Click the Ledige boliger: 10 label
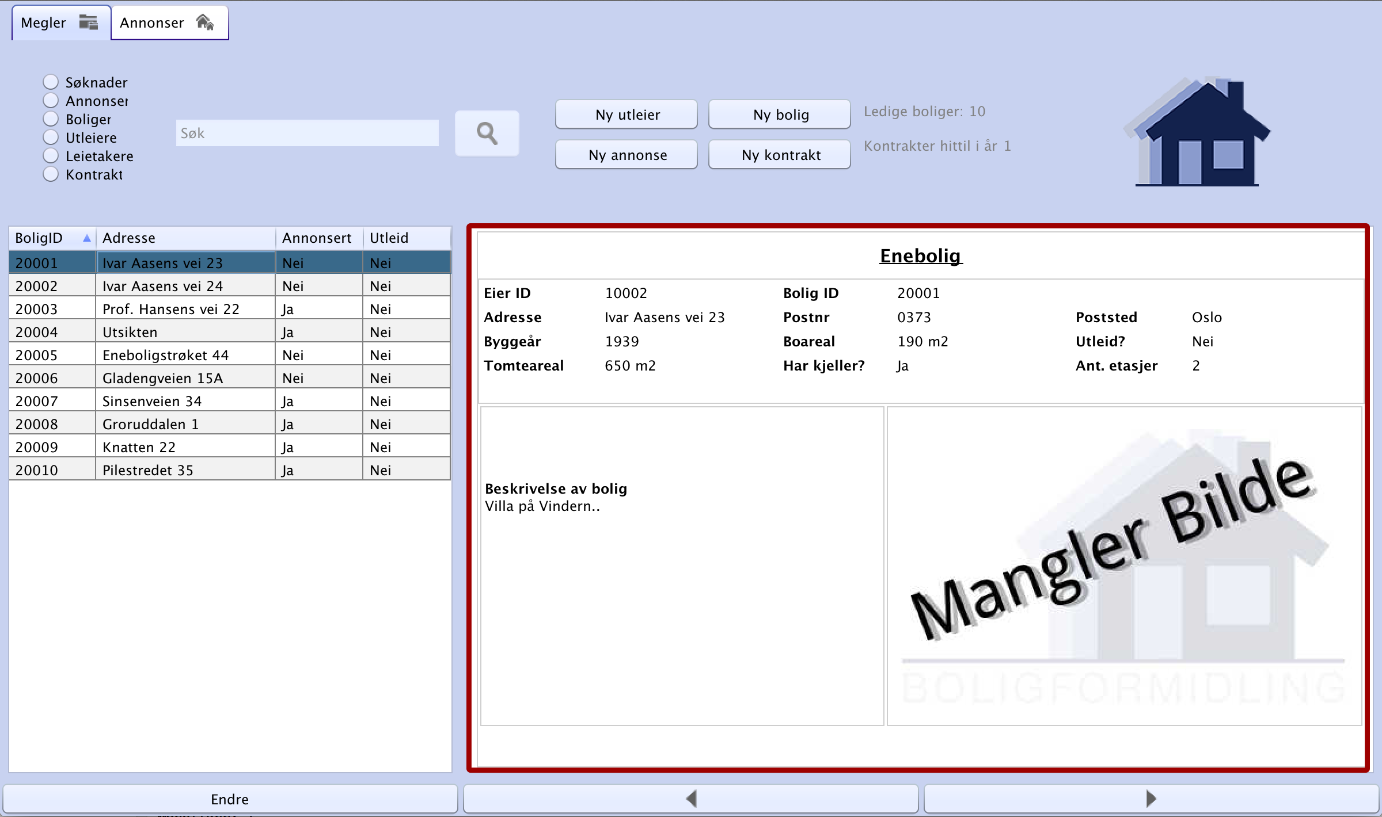Image resolution: width=1382 pixels, height=817 pixels. pyautogui.click(x=924, y=111)
